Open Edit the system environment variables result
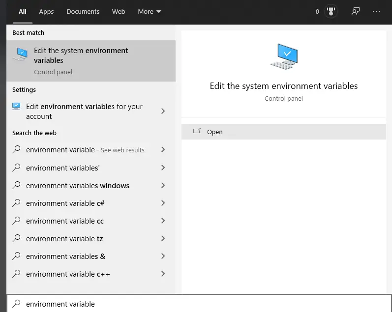Image resolution: width=392 pixels, height=312 pixels. coord(91,61)
